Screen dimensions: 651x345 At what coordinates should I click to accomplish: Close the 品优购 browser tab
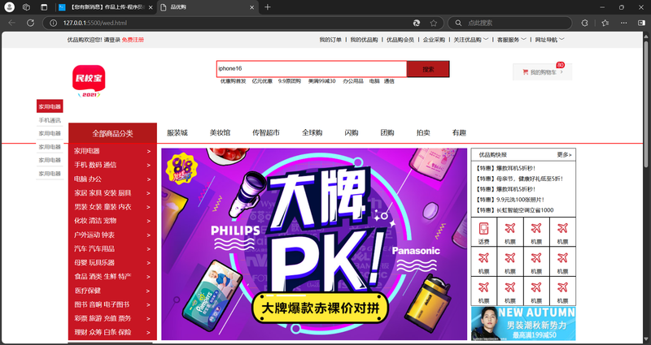coord(252,7)
